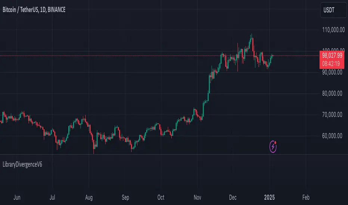This screenshot has width=348, height=205.
Task: Select the Oct label on the time axis
Action: 161,197
